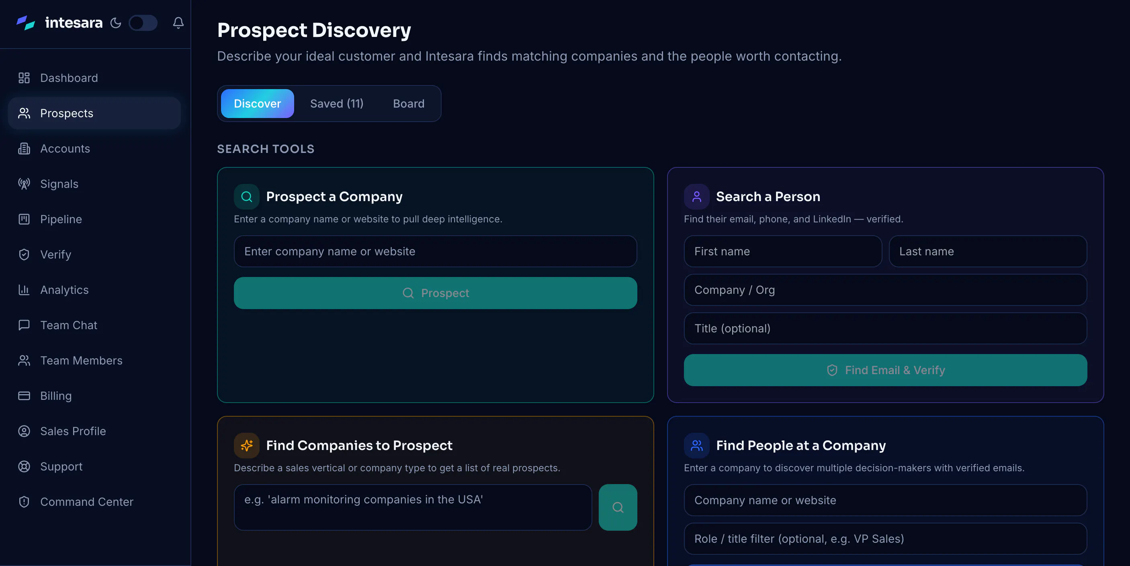This screenshot has width=1130, height=566.
Task: Open the Verify page
Action: tap(94, 254)
